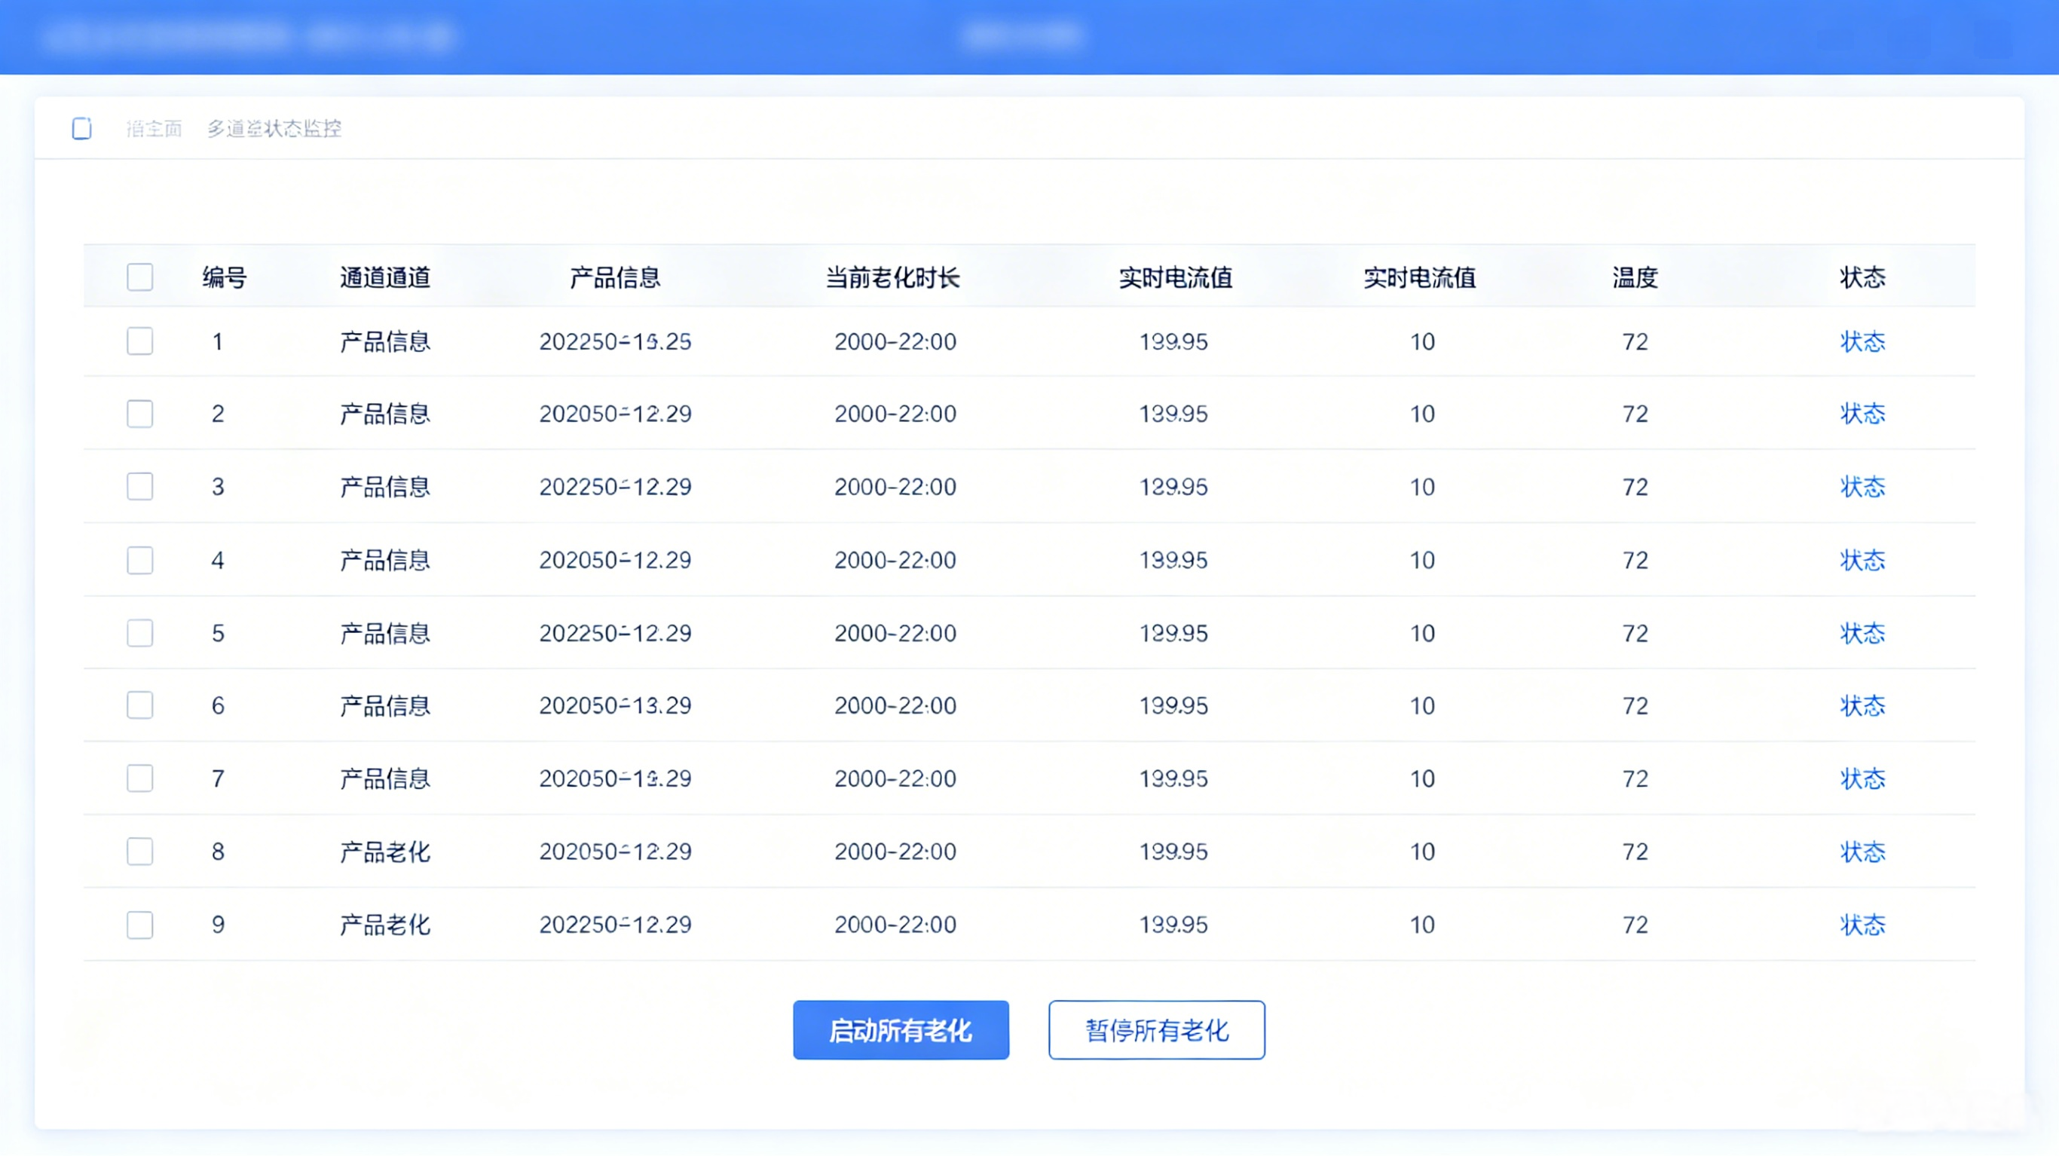Open the 状态 link in row 7
2059x1156 pixels.
(1862, 778)
